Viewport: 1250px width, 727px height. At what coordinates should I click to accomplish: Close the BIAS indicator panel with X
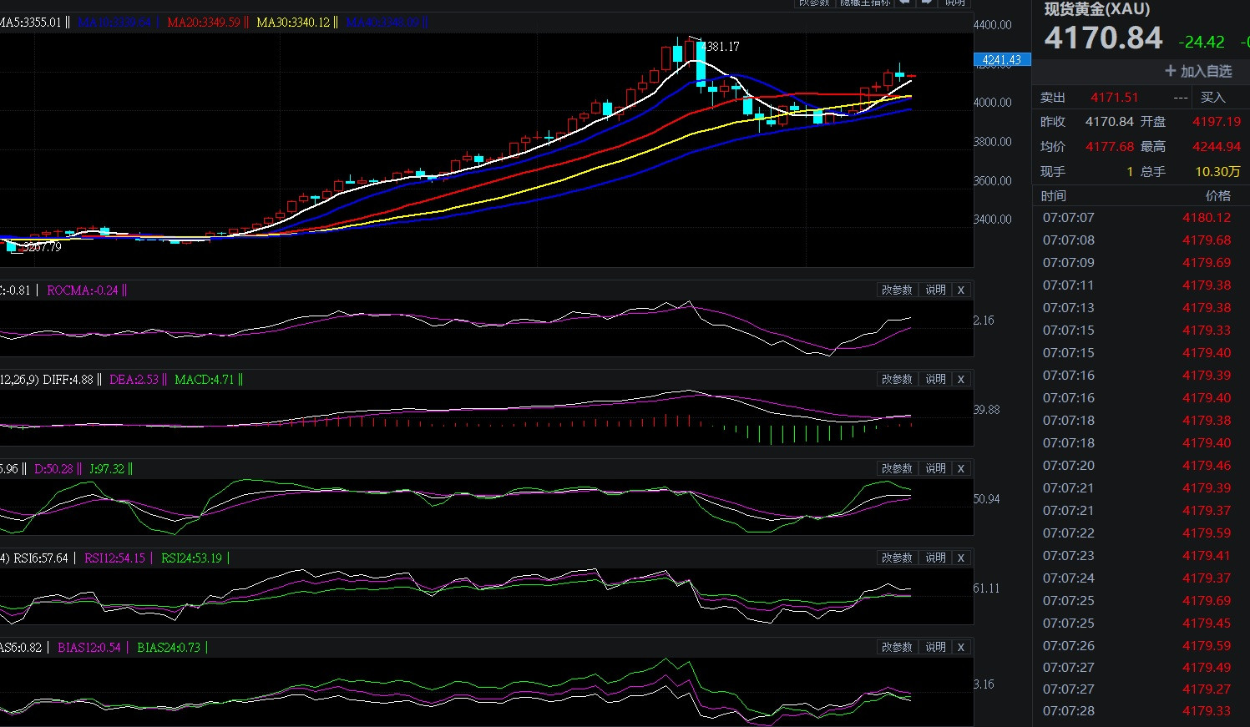tap(961, 647)
